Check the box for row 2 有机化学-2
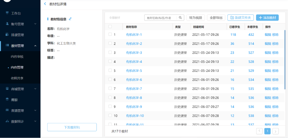Screen dimensions: 288x138 110,43
